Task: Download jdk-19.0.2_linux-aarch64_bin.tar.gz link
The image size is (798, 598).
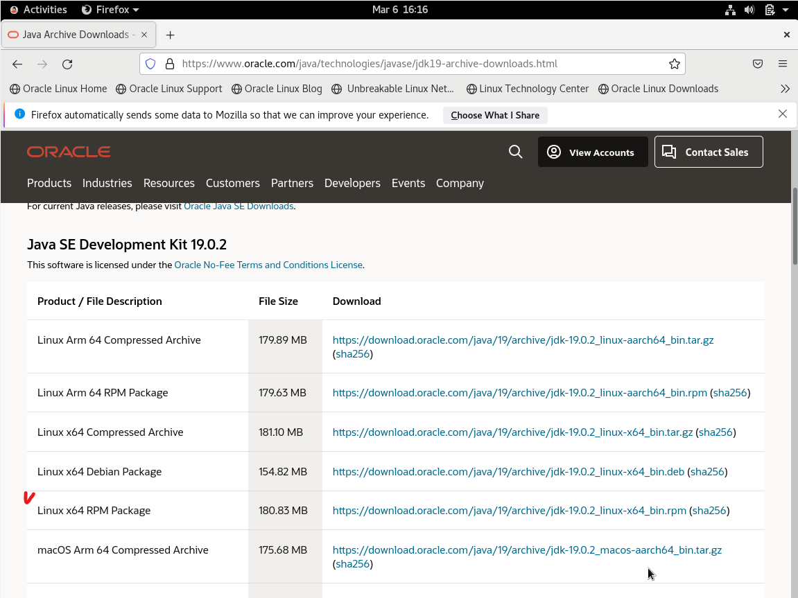Action: [523, 340]
